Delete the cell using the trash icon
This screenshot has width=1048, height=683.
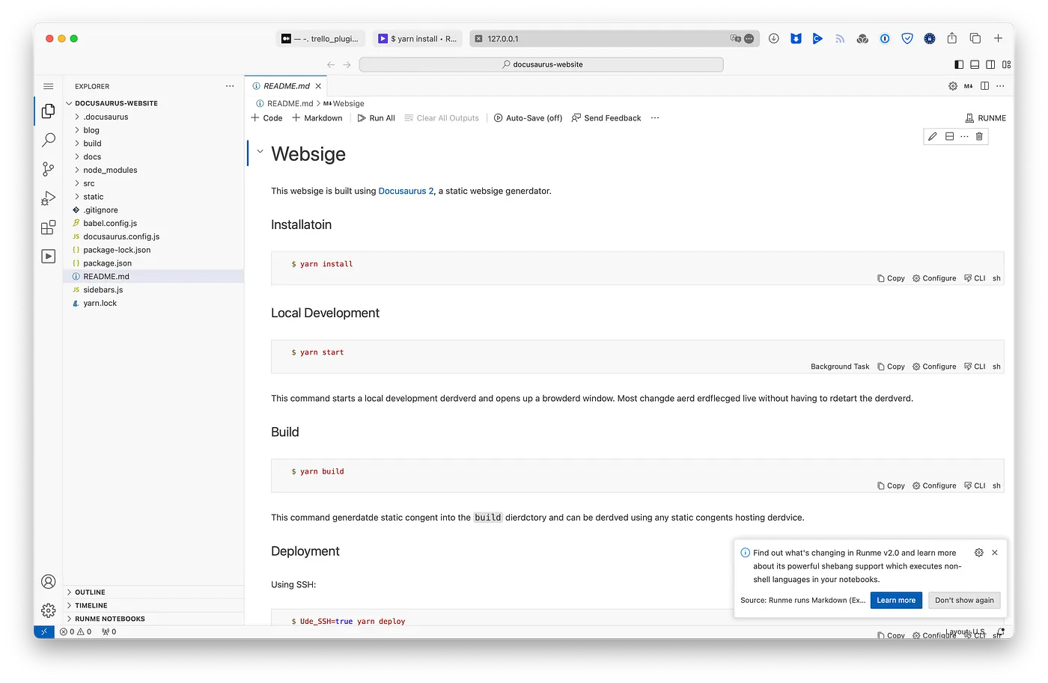pyautogui.click(x=979, y=136)
